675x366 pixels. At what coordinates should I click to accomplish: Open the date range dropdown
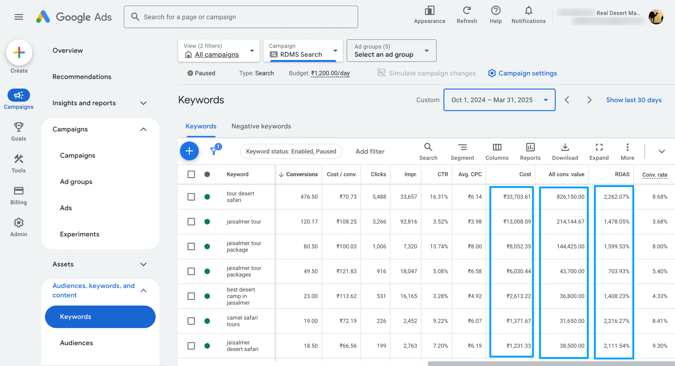click(499, 100)
